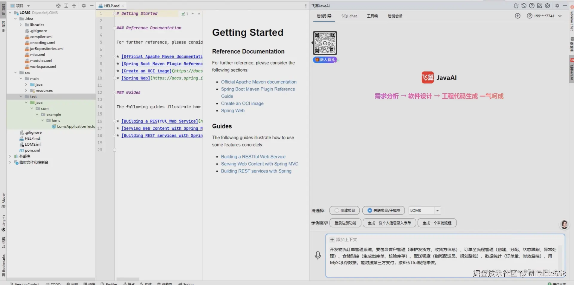
Task: Click the edit/feedback pencil icon in JavaAI
Action: [539, 6]
